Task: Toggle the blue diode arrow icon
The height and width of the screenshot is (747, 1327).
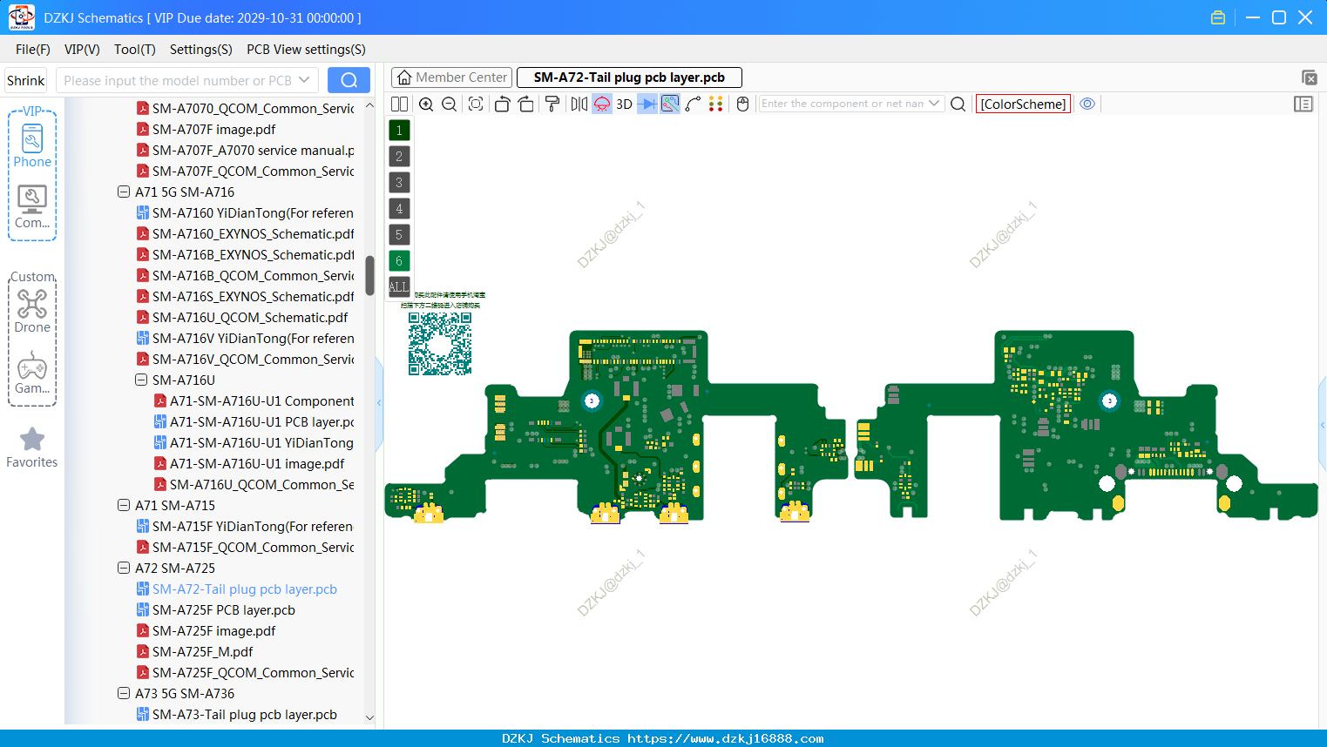Action: tap(647, 104)
